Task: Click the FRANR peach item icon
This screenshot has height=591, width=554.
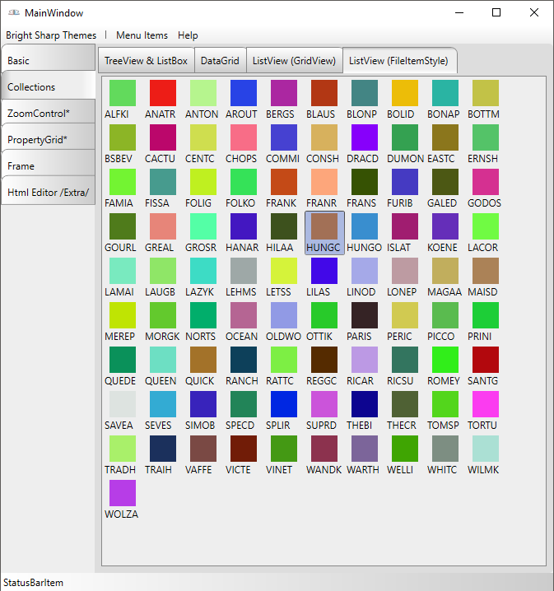Action: click(324, 182)
